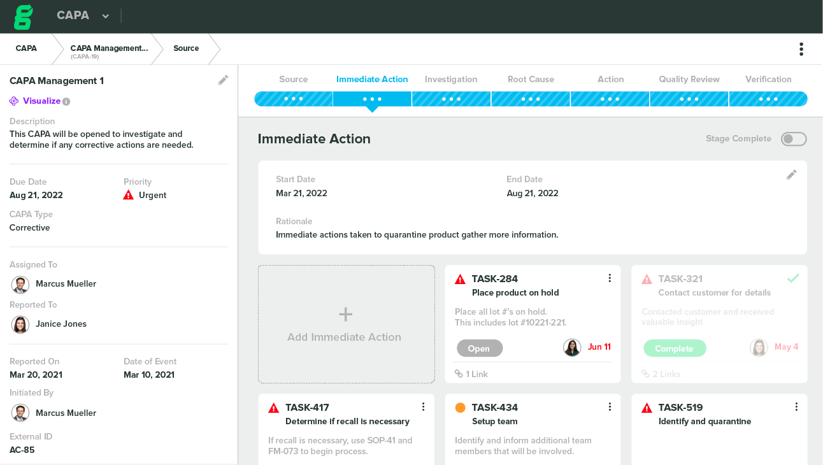Open the Visualize link
The height and width of the screenshot is (465, 823).
pos(41,101)
